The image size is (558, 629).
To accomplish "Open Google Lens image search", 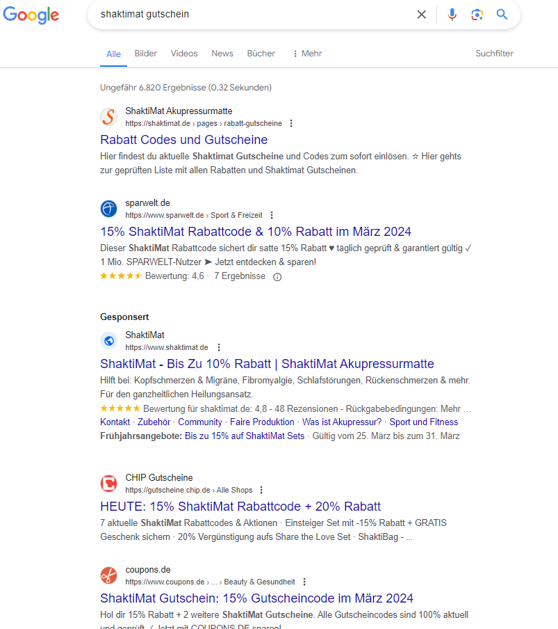I will 477,14.
